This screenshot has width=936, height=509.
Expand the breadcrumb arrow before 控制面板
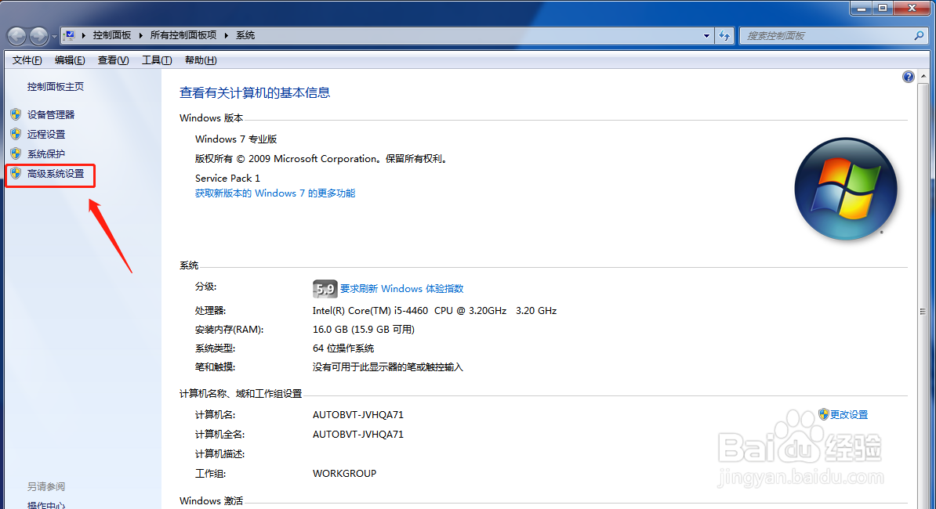coord(84,35)
